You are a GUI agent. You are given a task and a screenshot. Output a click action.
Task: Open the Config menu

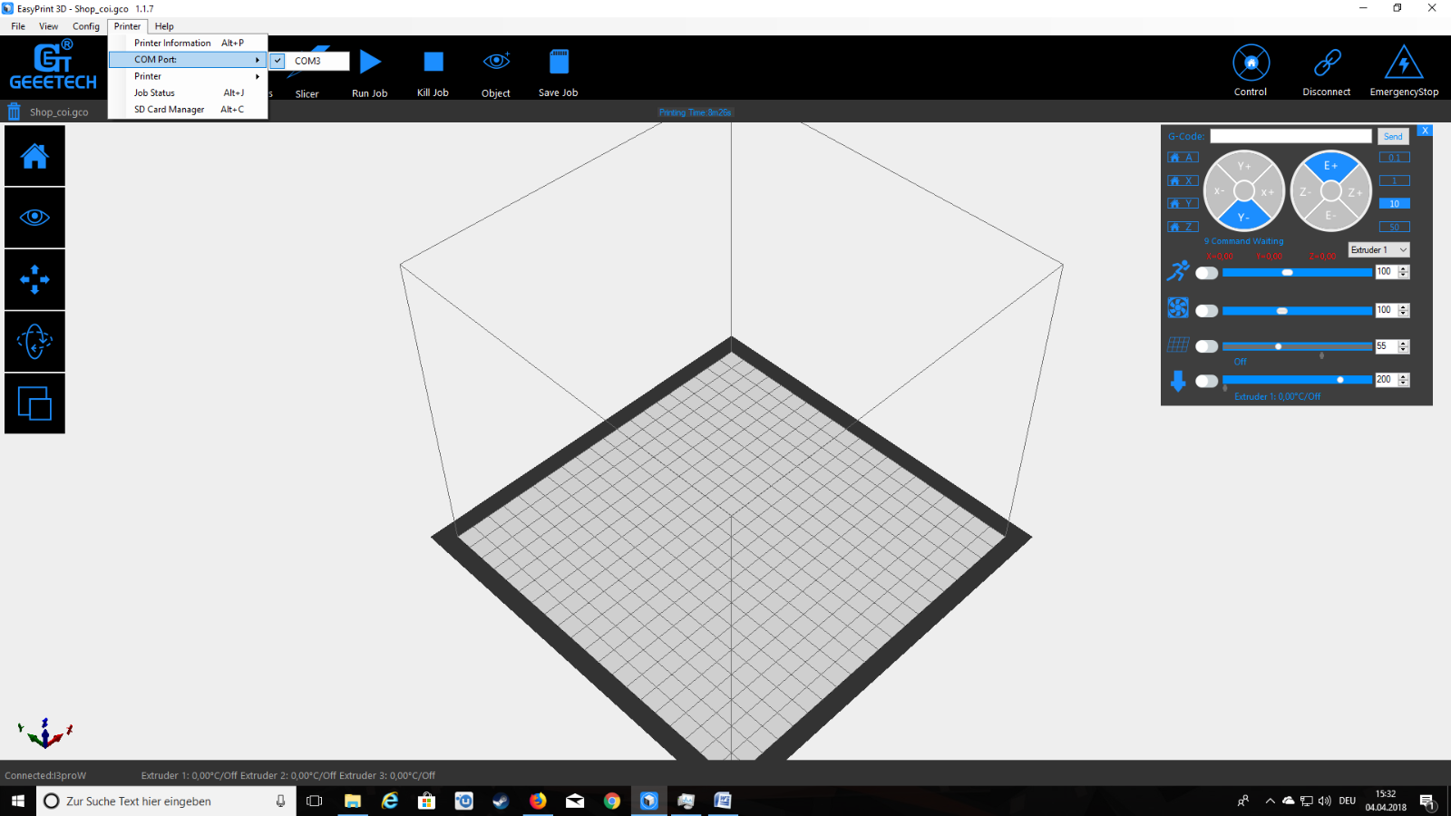click(x=86, y=26)
